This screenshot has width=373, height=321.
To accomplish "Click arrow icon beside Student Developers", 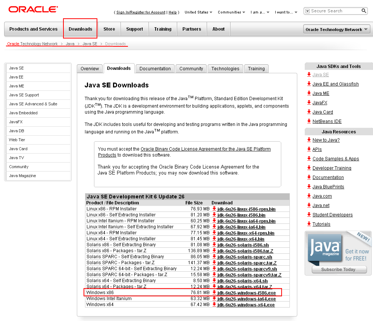I will point(309,214).
